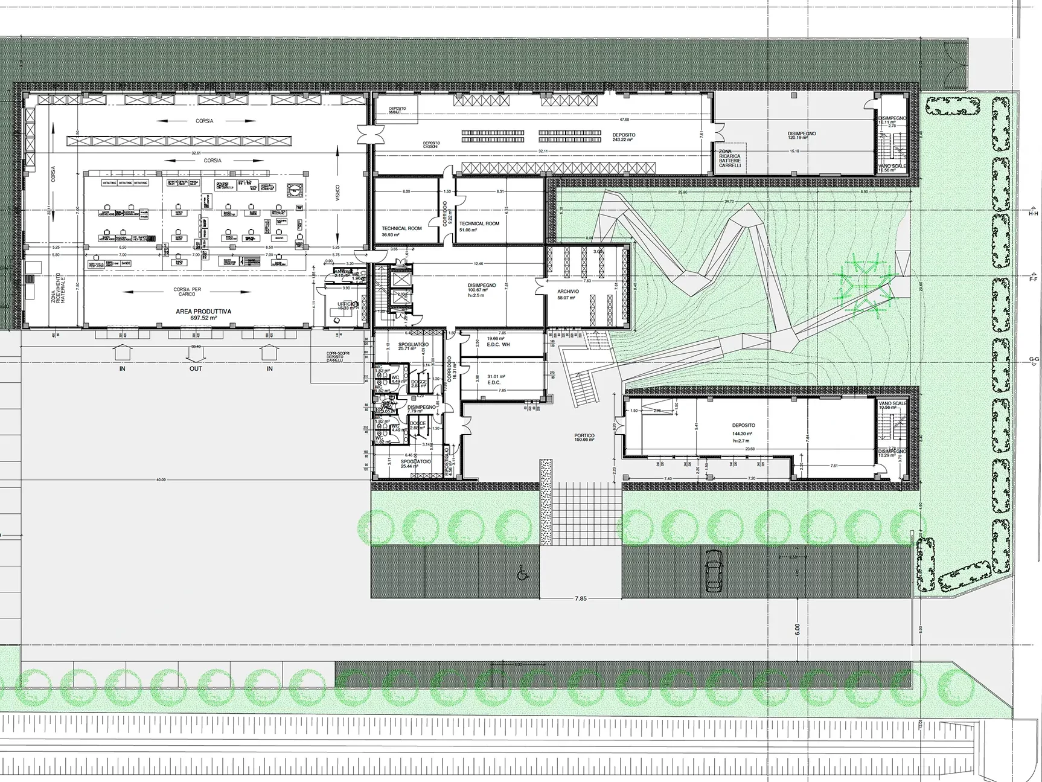Click the 7.85 dimension between parking blocks
The height and width of the screenshot is (782, 1042).
(x=580, y=598)
